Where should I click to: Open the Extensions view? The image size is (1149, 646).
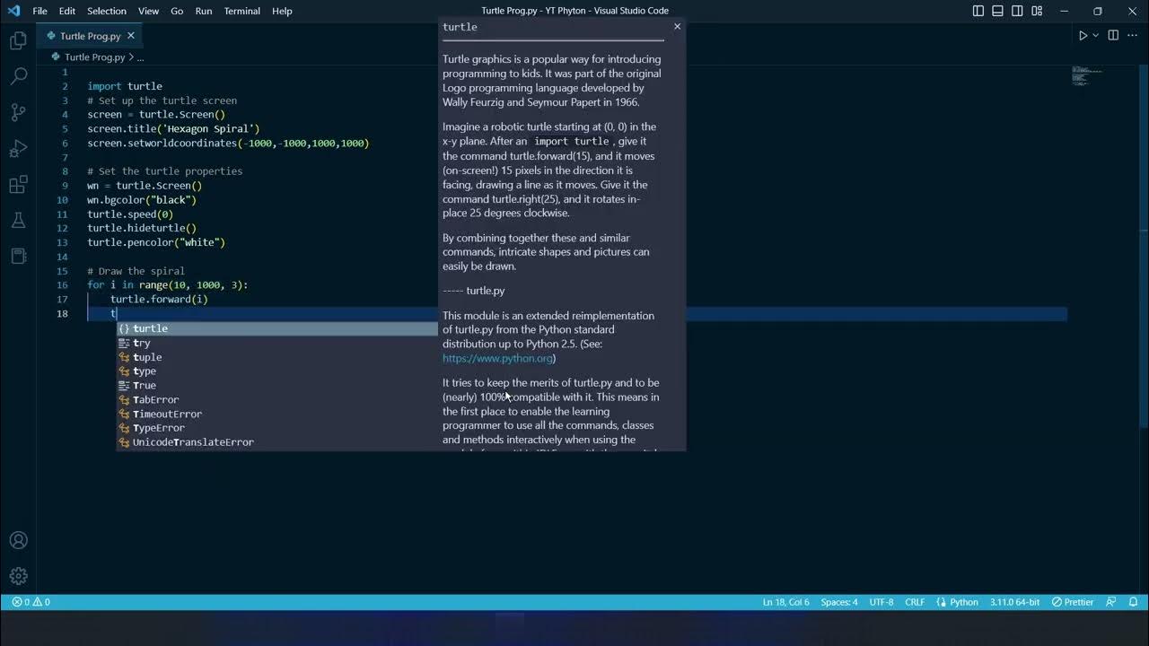18,185
